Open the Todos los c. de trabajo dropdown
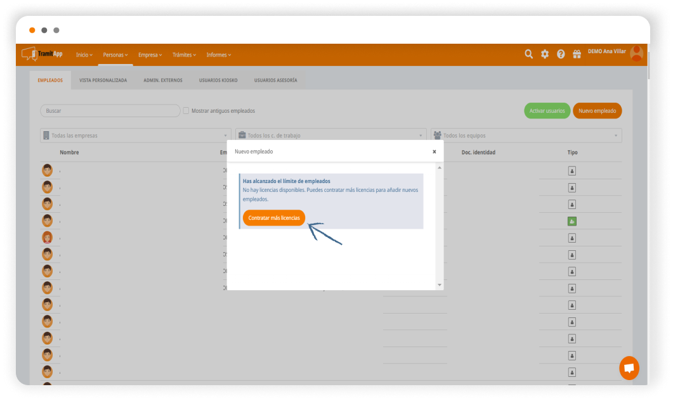Image resolution: width=673 pixels, height=401 pixels. point(330,136)
